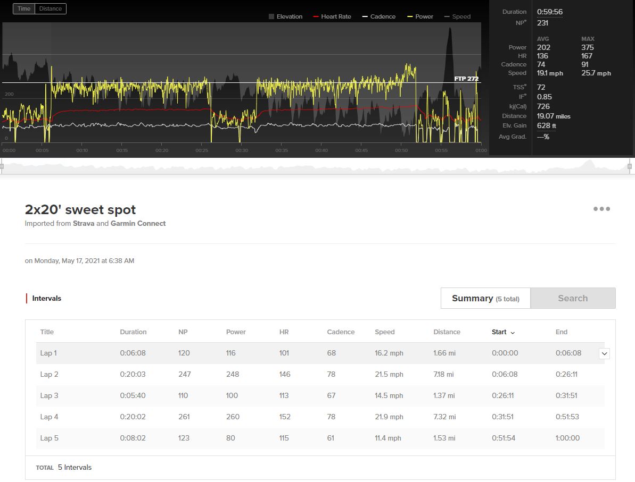
Task: Sort table by the Duration column header
Action: pyautogui.click(x=133, y=332)
